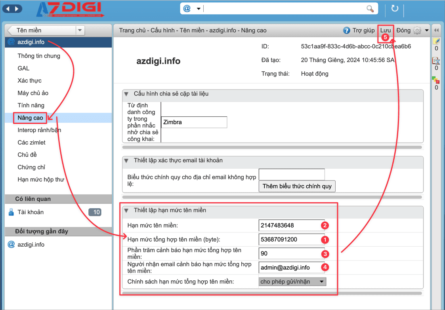This screenshot has width=445, height=310.
Task: Open the Tên miền dropdown arrow
Action: click(x=80, y=30)
